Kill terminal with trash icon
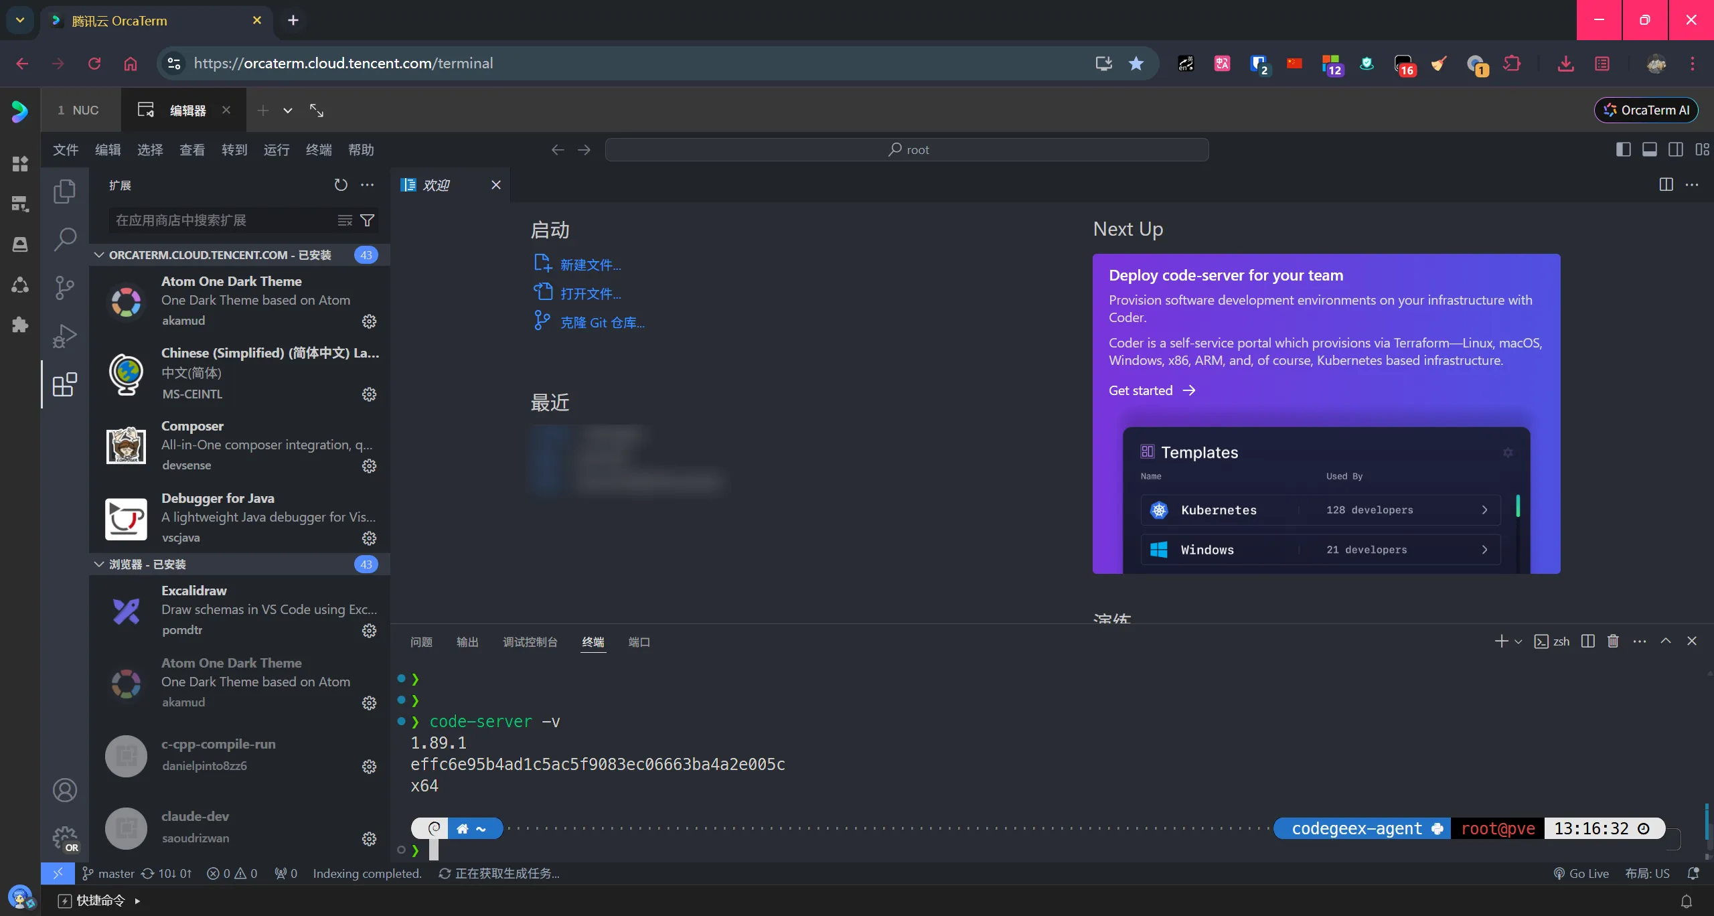Image resolution: width=1714 pixels, height=916 pixels. [x=1613, y=641]
